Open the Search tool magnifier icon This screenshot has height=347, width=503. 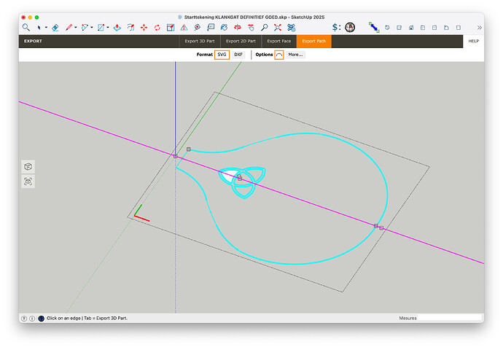(26, 28)
